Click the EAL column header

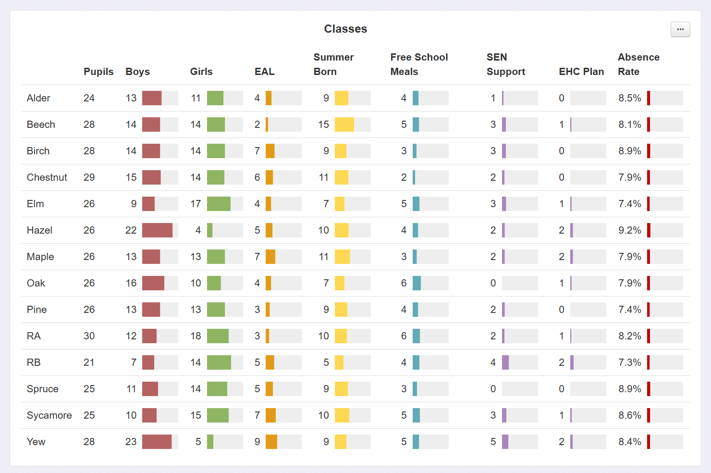264,72
